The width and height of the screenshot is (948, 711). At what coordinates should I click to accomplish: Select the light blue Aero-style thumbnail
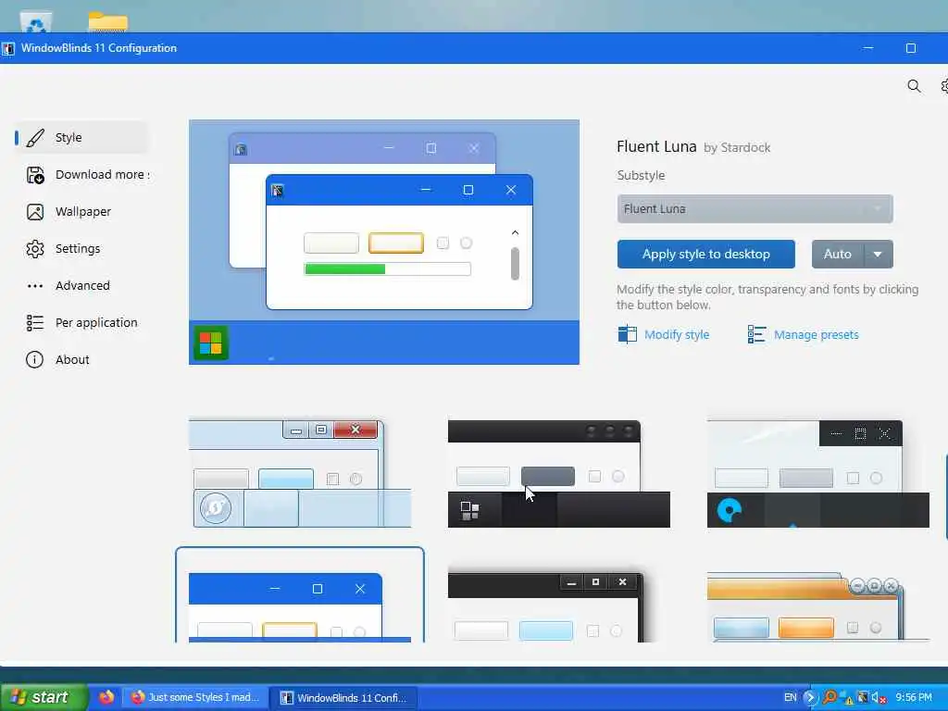tap(300, 473)
